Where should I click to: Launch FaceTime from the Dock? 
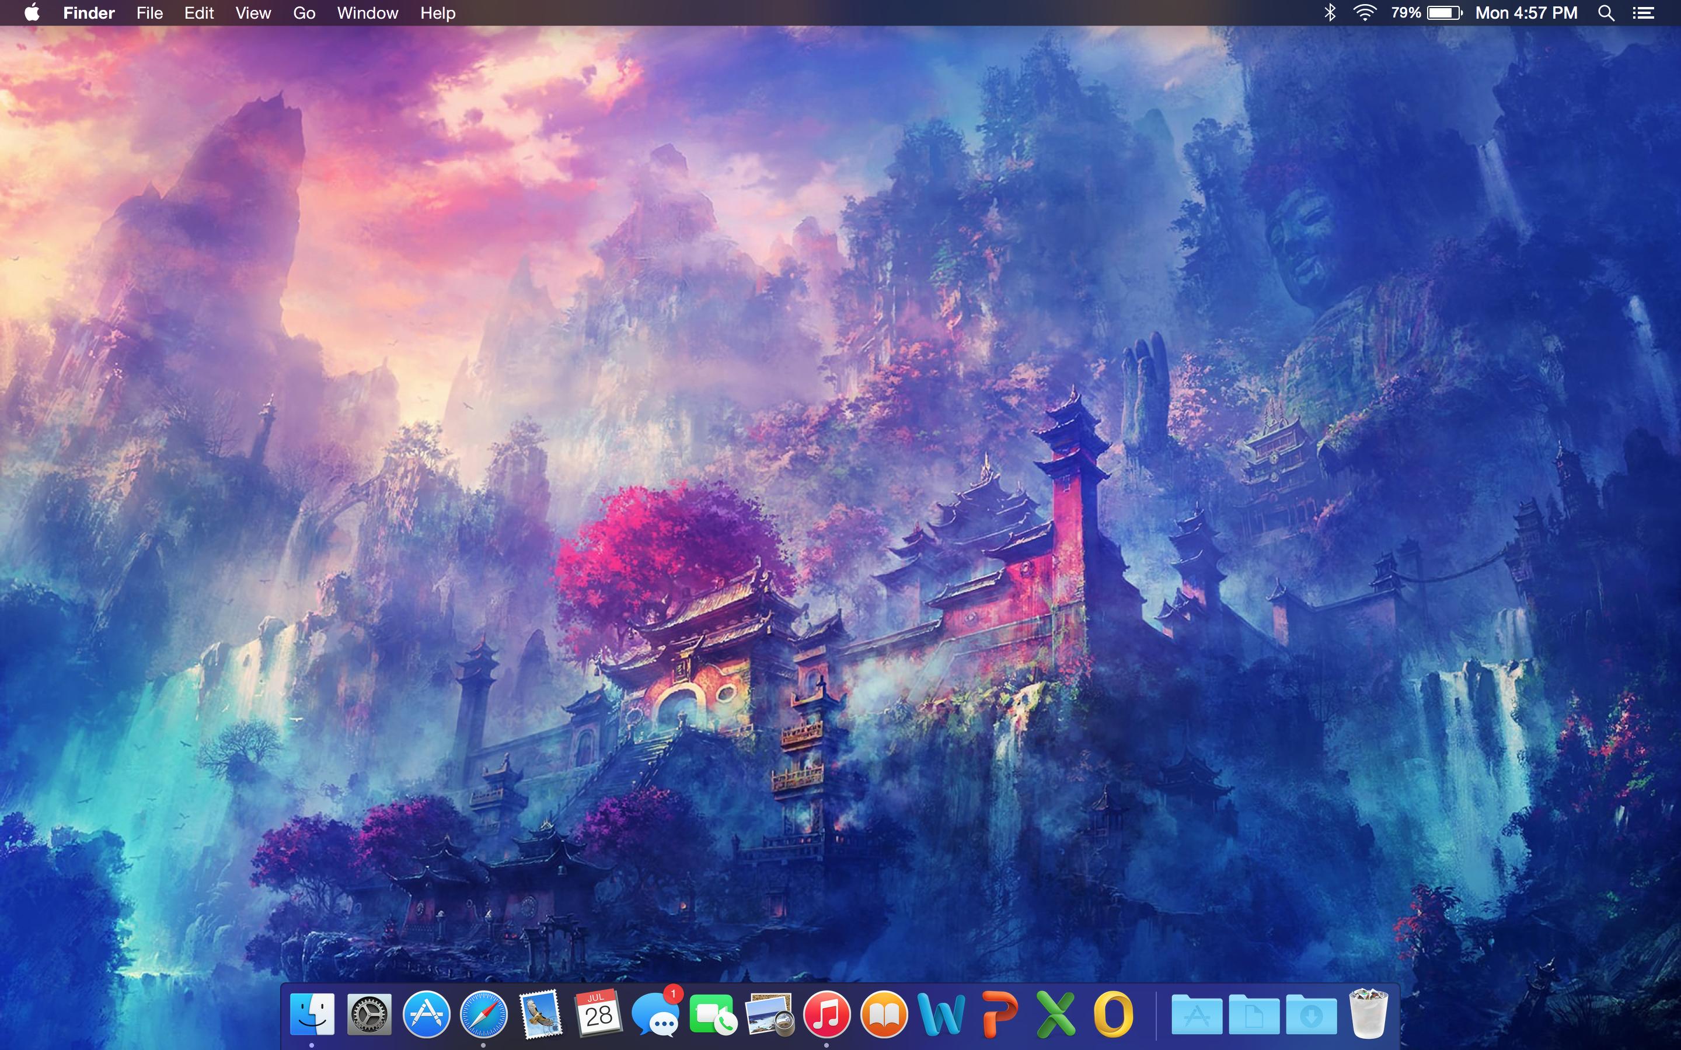pos(712,1015)
